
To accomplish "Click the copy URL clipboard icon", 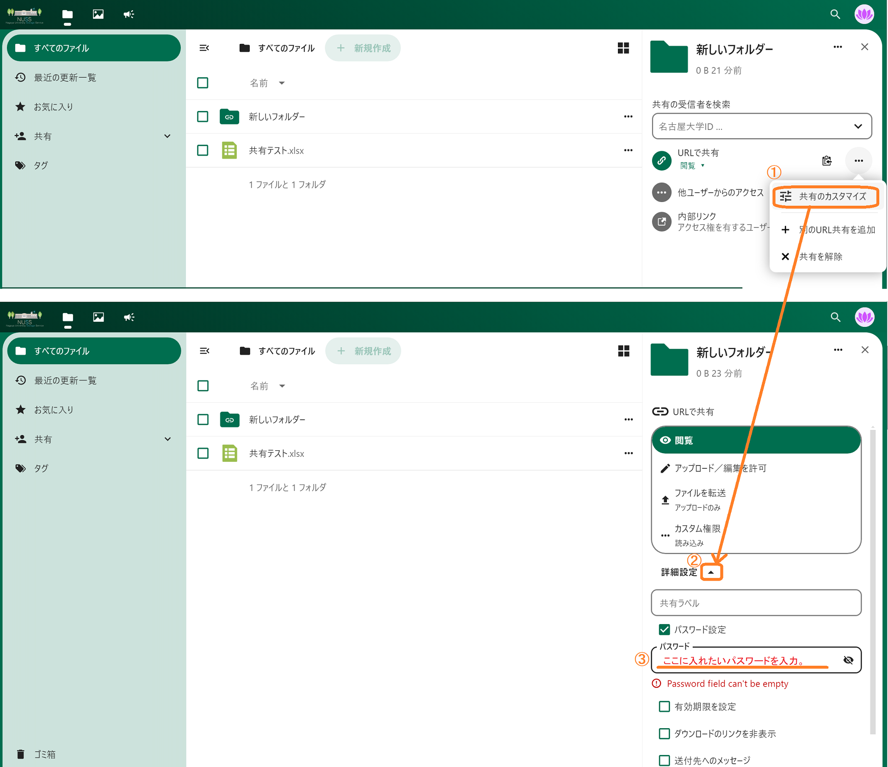I will click(x=826, y=160).
